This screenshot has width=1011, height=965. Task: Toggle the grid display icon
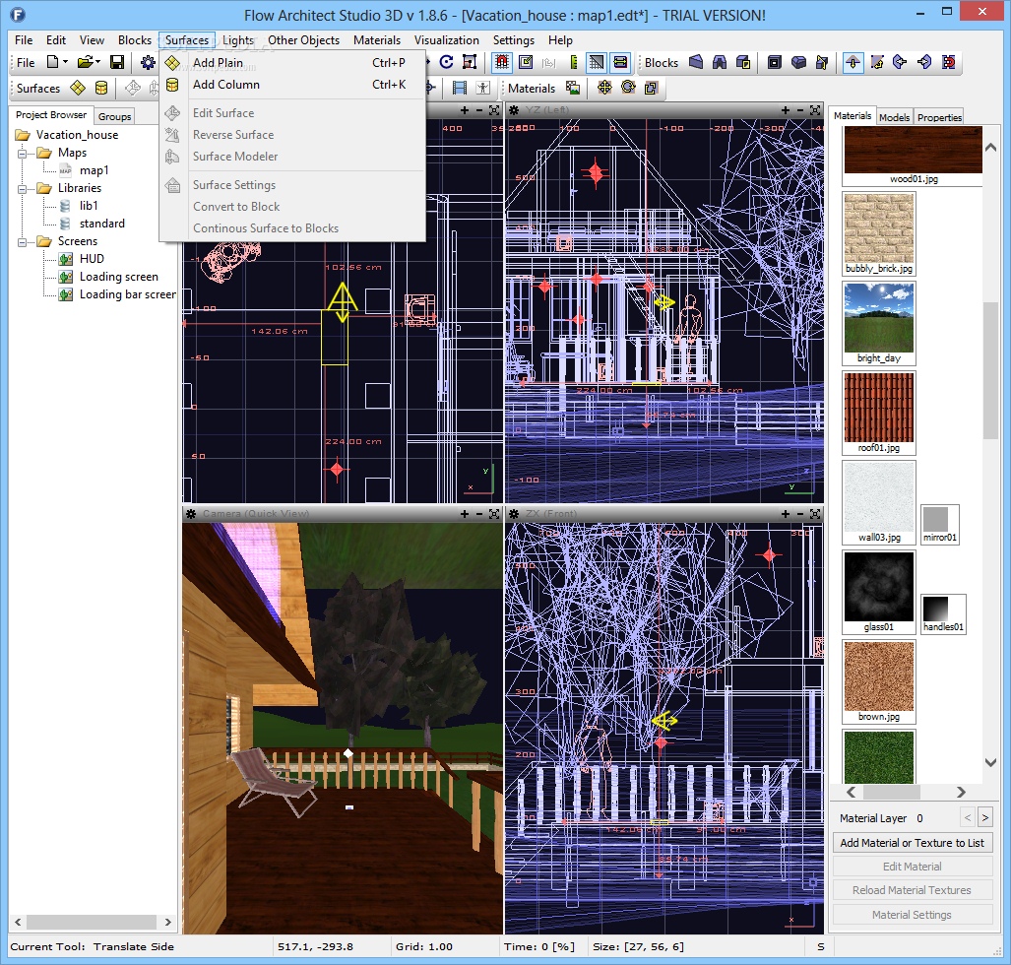pyautogui.click(x=597, y=62)
